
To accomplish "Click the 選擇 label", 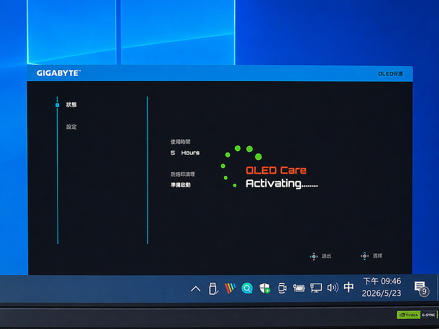I will pyautogui.click(x=378, y=256).
